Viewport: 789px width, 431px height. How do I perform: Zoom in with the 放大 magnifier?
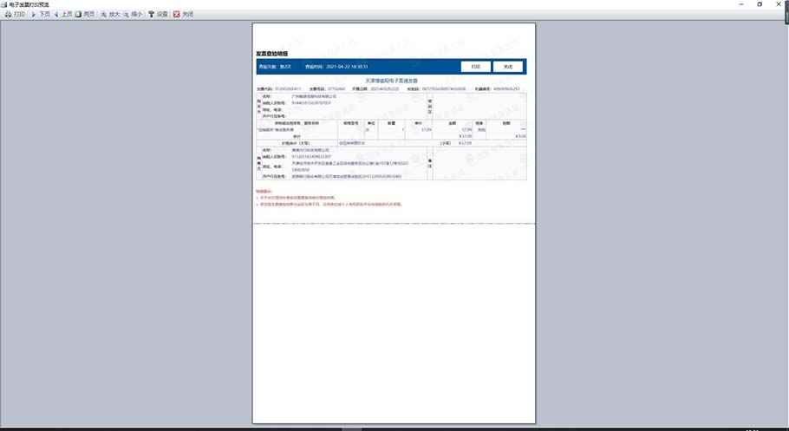tap(109, 15)
